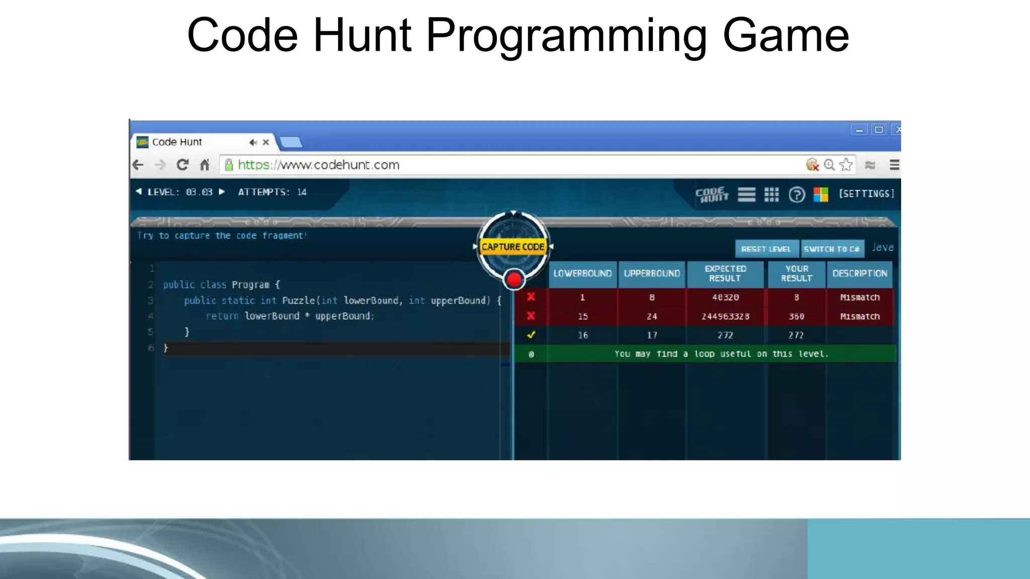This screenshot has height=579, width=1030.
Task: Click the red X on row with 244963328
Action: pyautogui.click(x=531, y=316)
